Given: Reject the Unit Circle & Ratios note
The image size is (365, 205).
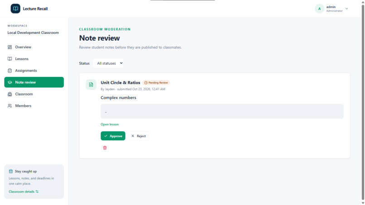Looking at the screenshot, I should [138, 136].
